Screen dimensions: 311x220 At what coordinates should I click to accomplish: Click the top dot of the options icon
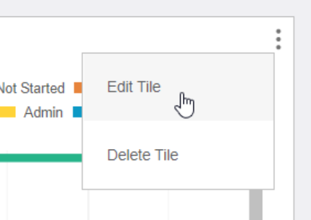point(278,31)
